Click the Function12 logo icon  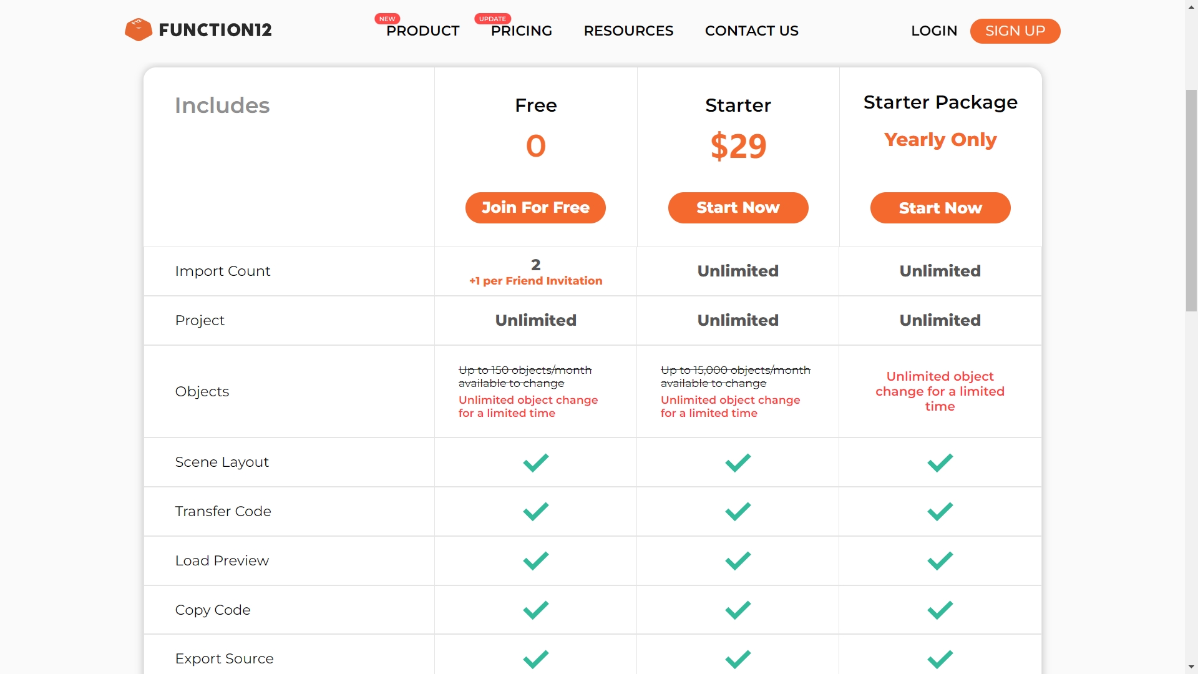139,30
